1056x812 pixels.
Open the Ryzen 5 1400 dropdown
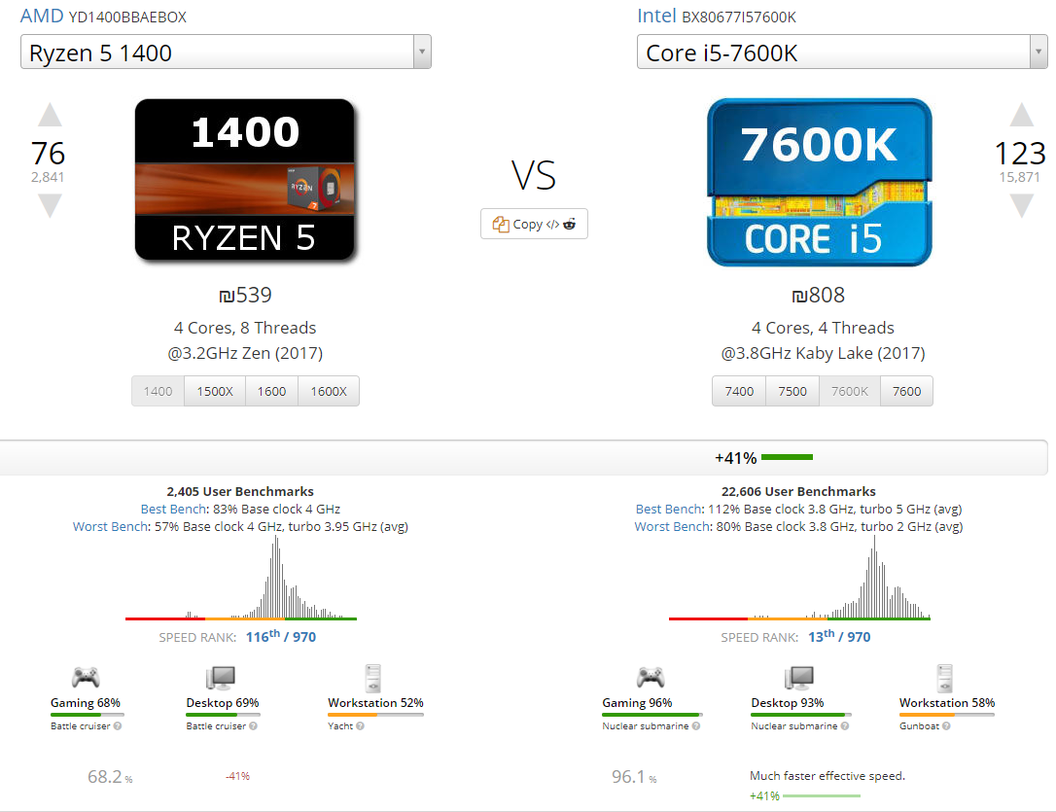226,52
